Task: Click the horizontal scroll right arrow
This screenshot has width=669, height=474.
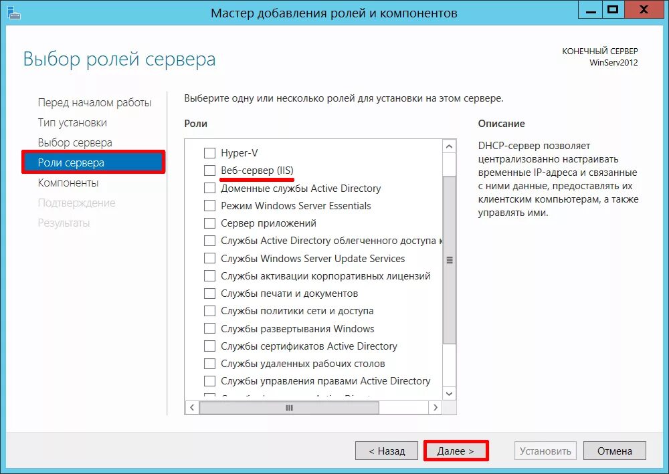Action: pyautogui.click(x=436, y=408)
